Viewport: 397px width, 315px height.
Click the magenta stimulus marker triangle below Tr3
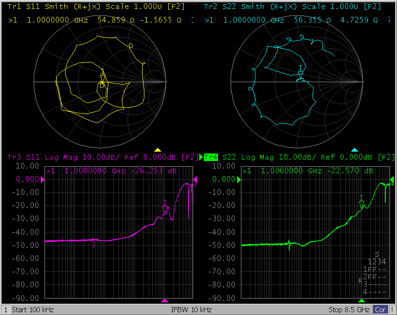[x=165, y=300]
